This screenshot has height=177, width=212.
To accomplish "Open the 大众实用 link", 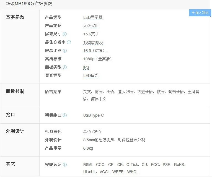I will tap(91, 26).
